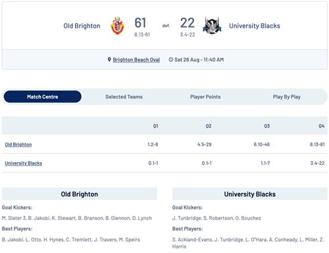
Task: Open the Player Points tab
Action: click(205, 97)
